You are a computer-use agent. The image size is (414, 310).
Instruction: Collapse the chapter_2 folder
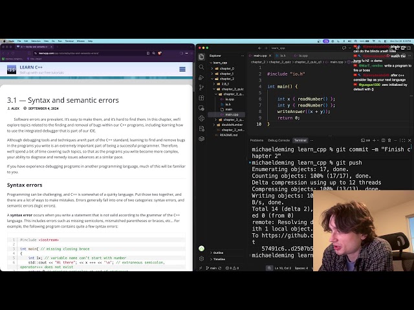[223, 79]
